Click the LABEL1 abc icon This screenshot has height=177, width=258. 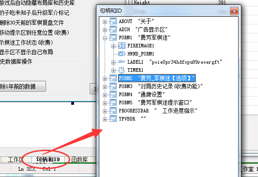pyautogui.click(x=122, y=61)
